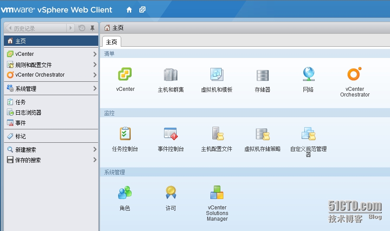Expand the vCenter Orchestrator sidebar chevron
Image resolution: width=390 pixels, height=231 pixels.
[95, 74]
